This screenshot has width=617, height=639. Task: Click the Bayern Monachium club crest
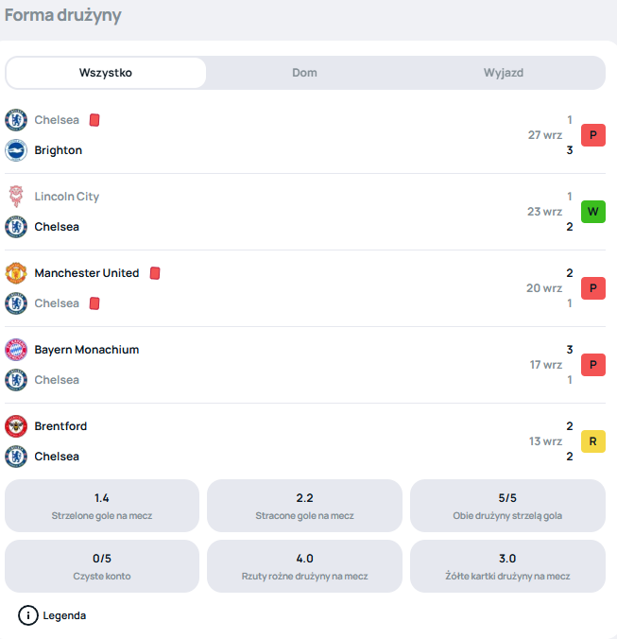click(16, 350)
